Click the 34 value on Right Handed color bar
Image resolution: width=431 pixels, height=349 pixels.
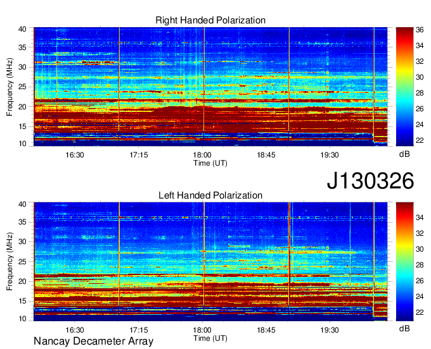pos(420,46)
